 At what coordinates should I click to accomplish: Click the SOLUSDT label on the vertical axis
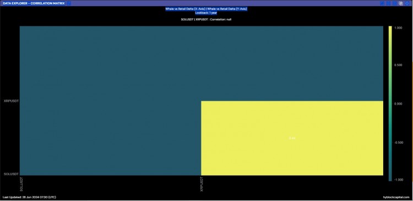(x=12, y=174)
